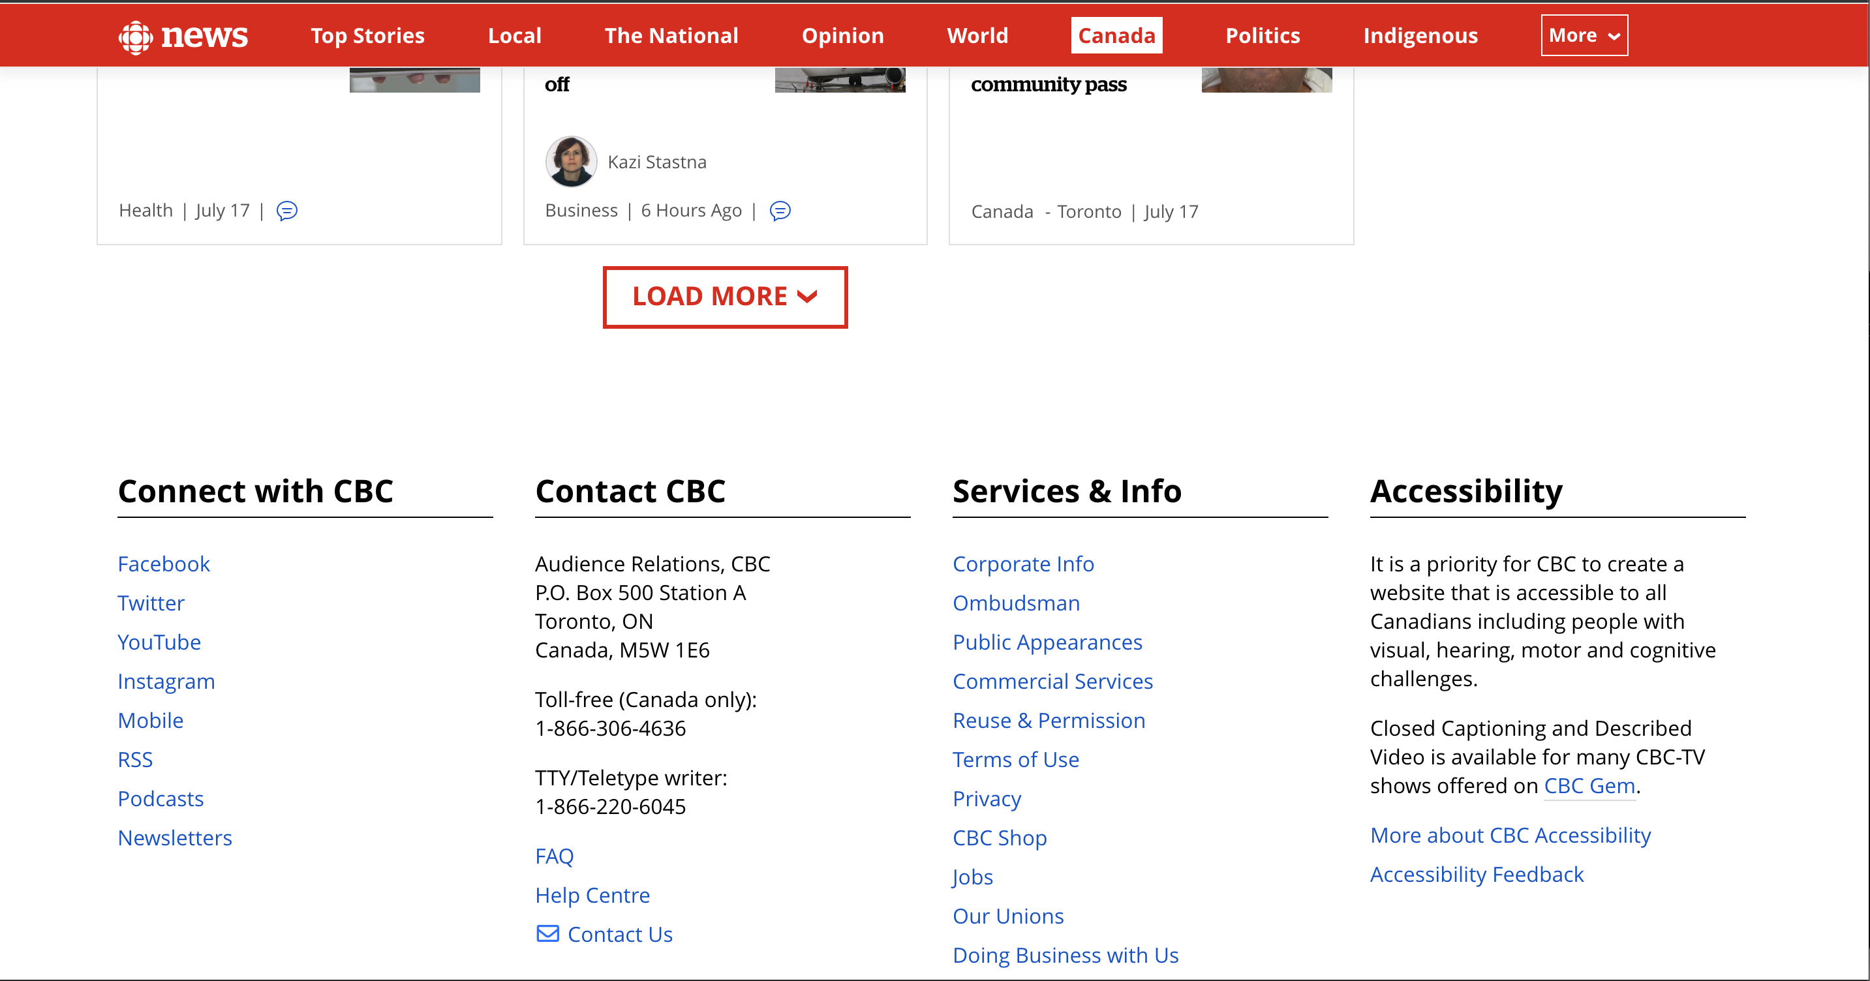
Task: Click the Help Centre link
Action: pyautogui.click(x=592, y=895)
